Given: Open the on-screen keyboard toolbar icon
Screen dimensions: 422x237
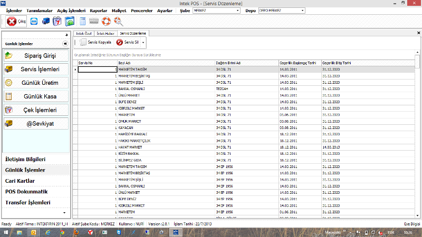Looking at the screenshot, I should pyautogui.click(x=94, y=22).
